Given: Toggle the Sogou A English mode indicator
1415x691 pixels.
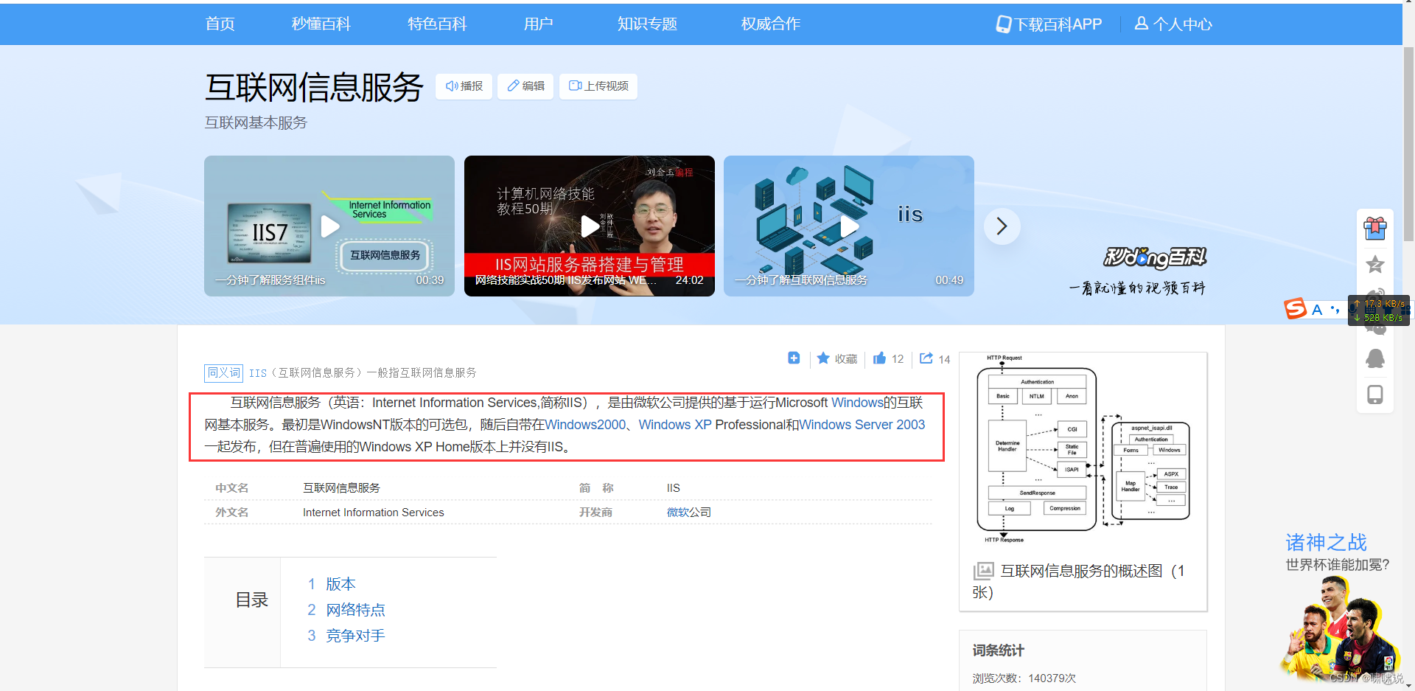Looking at the screenshot, I should pos(1317,310).
